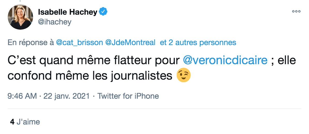This screenshot has width=309, height=134.
Task: Click the text 'C'est quand même flatteur pour'
Action: (94, 60)
